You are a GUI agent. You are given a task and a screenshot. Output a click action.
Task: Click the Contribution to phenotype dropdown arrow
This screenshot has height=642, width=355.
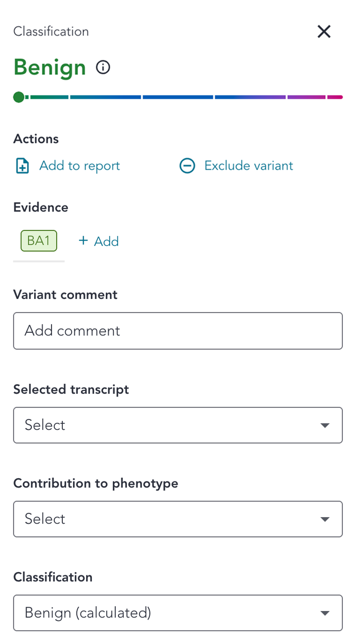(325, 520)
